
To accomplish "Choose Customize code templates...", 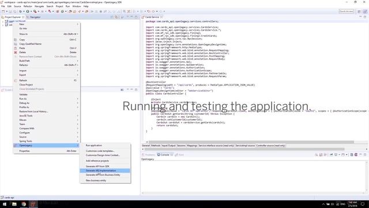I will (x=105, y=151).
